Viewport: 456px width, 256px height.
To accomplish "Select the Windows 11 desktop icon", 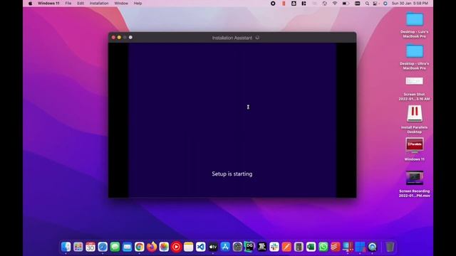I will pyautogui.click(x=415, y=145).
